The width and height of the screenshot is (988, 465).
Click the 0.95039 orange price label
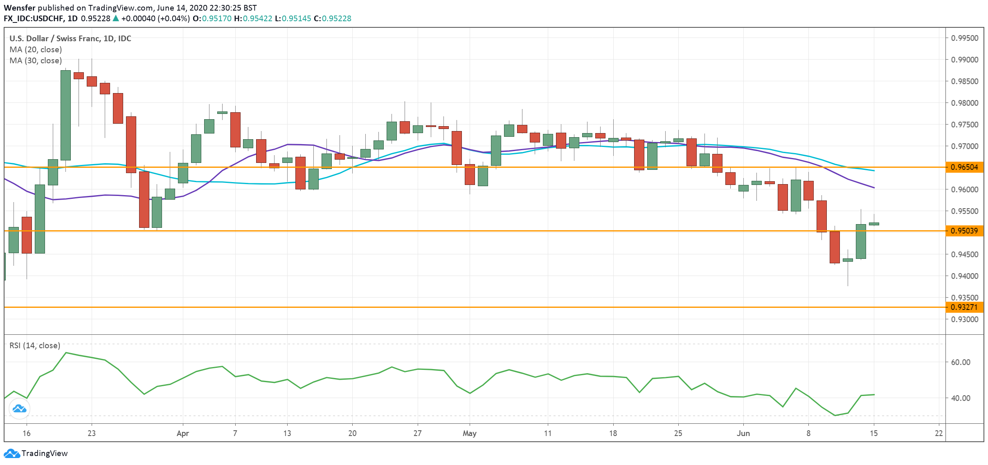[964, 231]
